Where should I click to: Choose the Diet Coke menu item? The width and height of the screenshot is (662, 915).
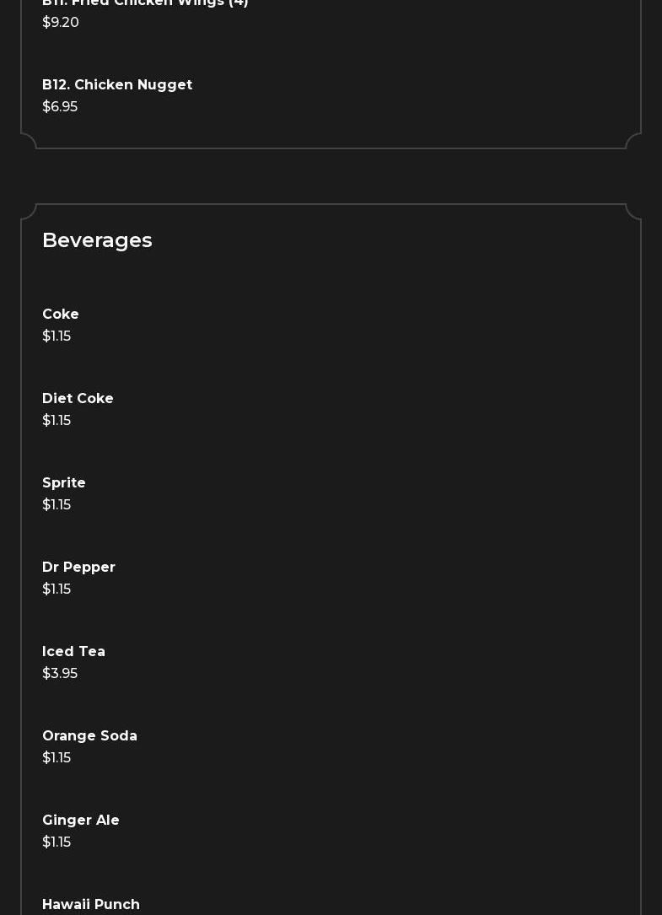click(x=78, y=399)
